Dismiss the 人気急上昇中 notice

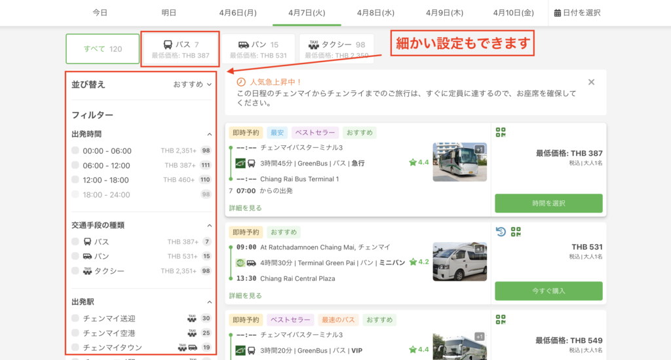click(x=591, y=82)
